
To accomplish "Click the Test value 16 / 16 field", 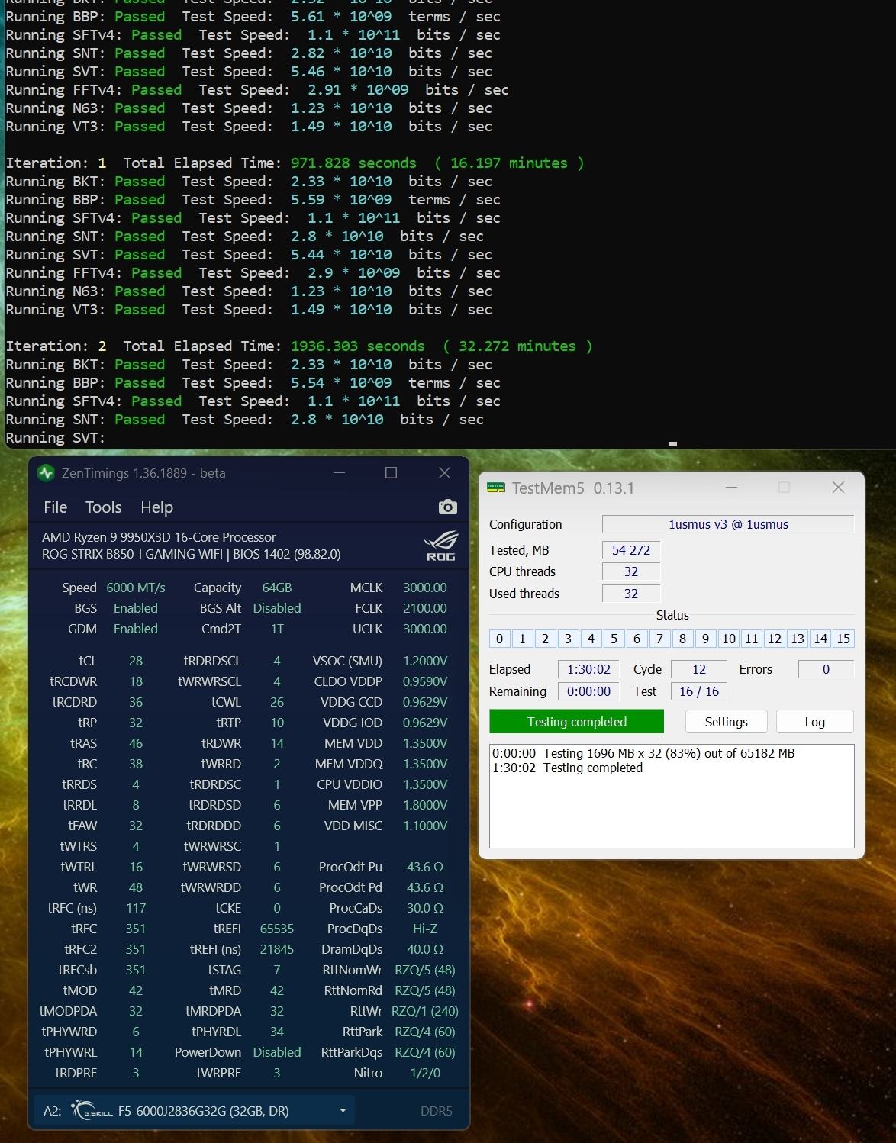I will [x=698, y=691].
